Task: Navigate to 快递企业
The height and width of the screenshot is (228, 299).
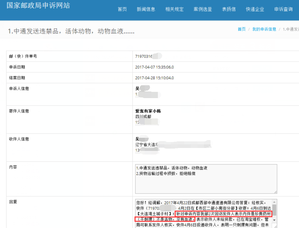Action: pyautogui.click(x=255, y=9)
